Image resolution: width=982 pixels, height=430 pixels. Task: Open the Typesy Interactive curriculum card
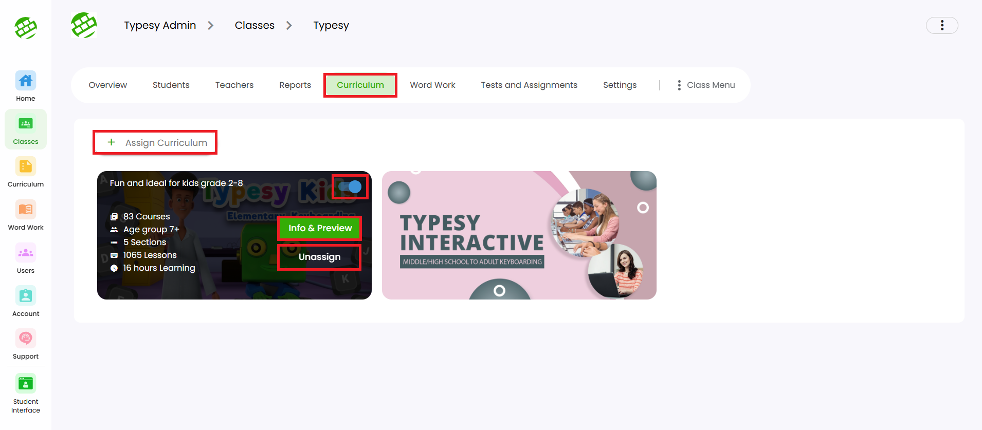[x=519, y=235]
